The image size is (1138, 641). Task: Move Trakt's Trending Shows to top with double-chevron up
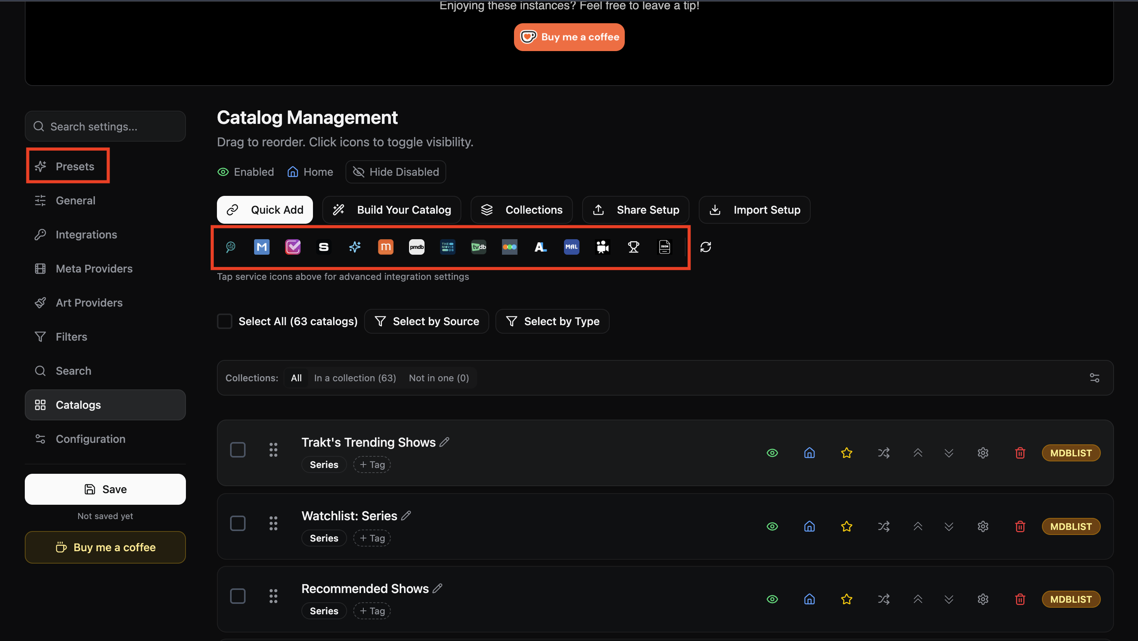click(918, 453)
